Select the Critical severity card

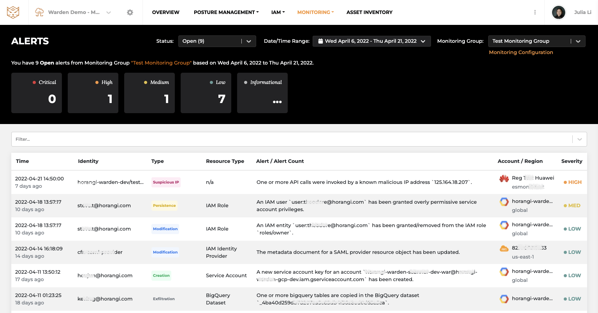37,93
